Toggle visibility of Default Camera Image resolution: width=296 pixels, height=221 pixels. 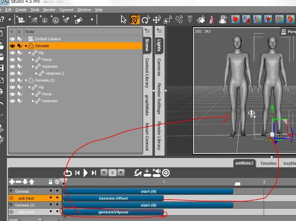tap(12, 39)
